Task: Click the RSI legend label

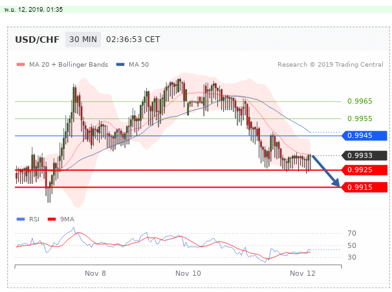Action: coord(34,219)
